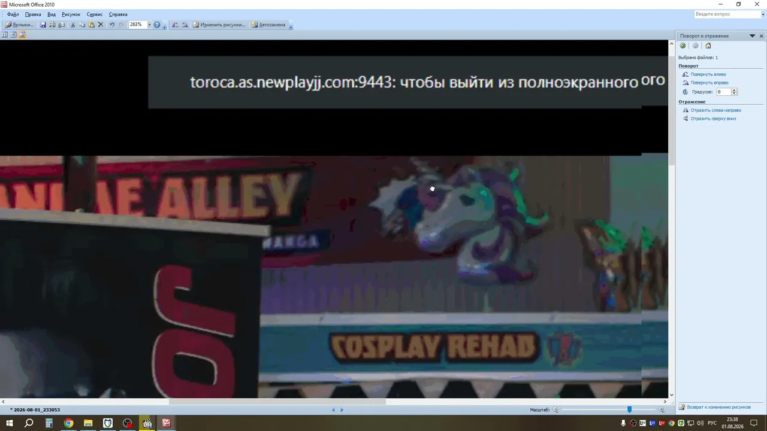Open the notification center icon
The height and width of the screenshot is (431, 767).
754,423
